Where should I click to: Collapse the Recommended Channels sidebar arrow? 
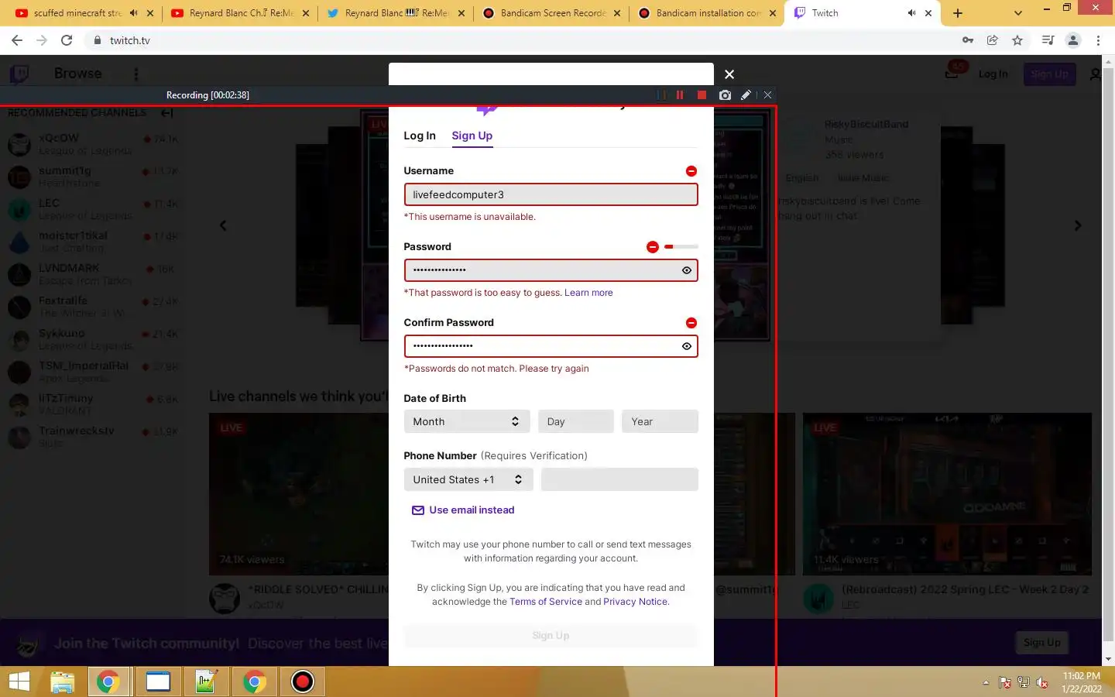tap(166, 113)
